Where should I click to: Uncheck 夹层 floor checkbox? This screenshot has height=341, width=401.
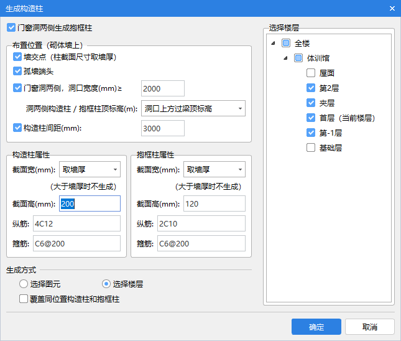pos(311,103)
